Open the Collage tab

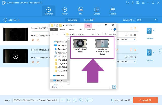[97, 11]
